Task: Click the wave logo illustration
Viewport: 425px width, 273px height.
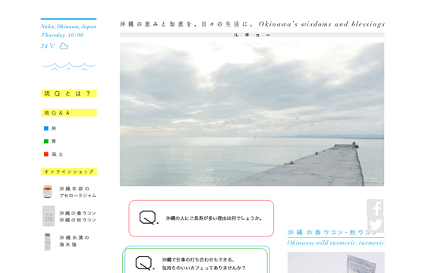Action: tap(68, 67)
